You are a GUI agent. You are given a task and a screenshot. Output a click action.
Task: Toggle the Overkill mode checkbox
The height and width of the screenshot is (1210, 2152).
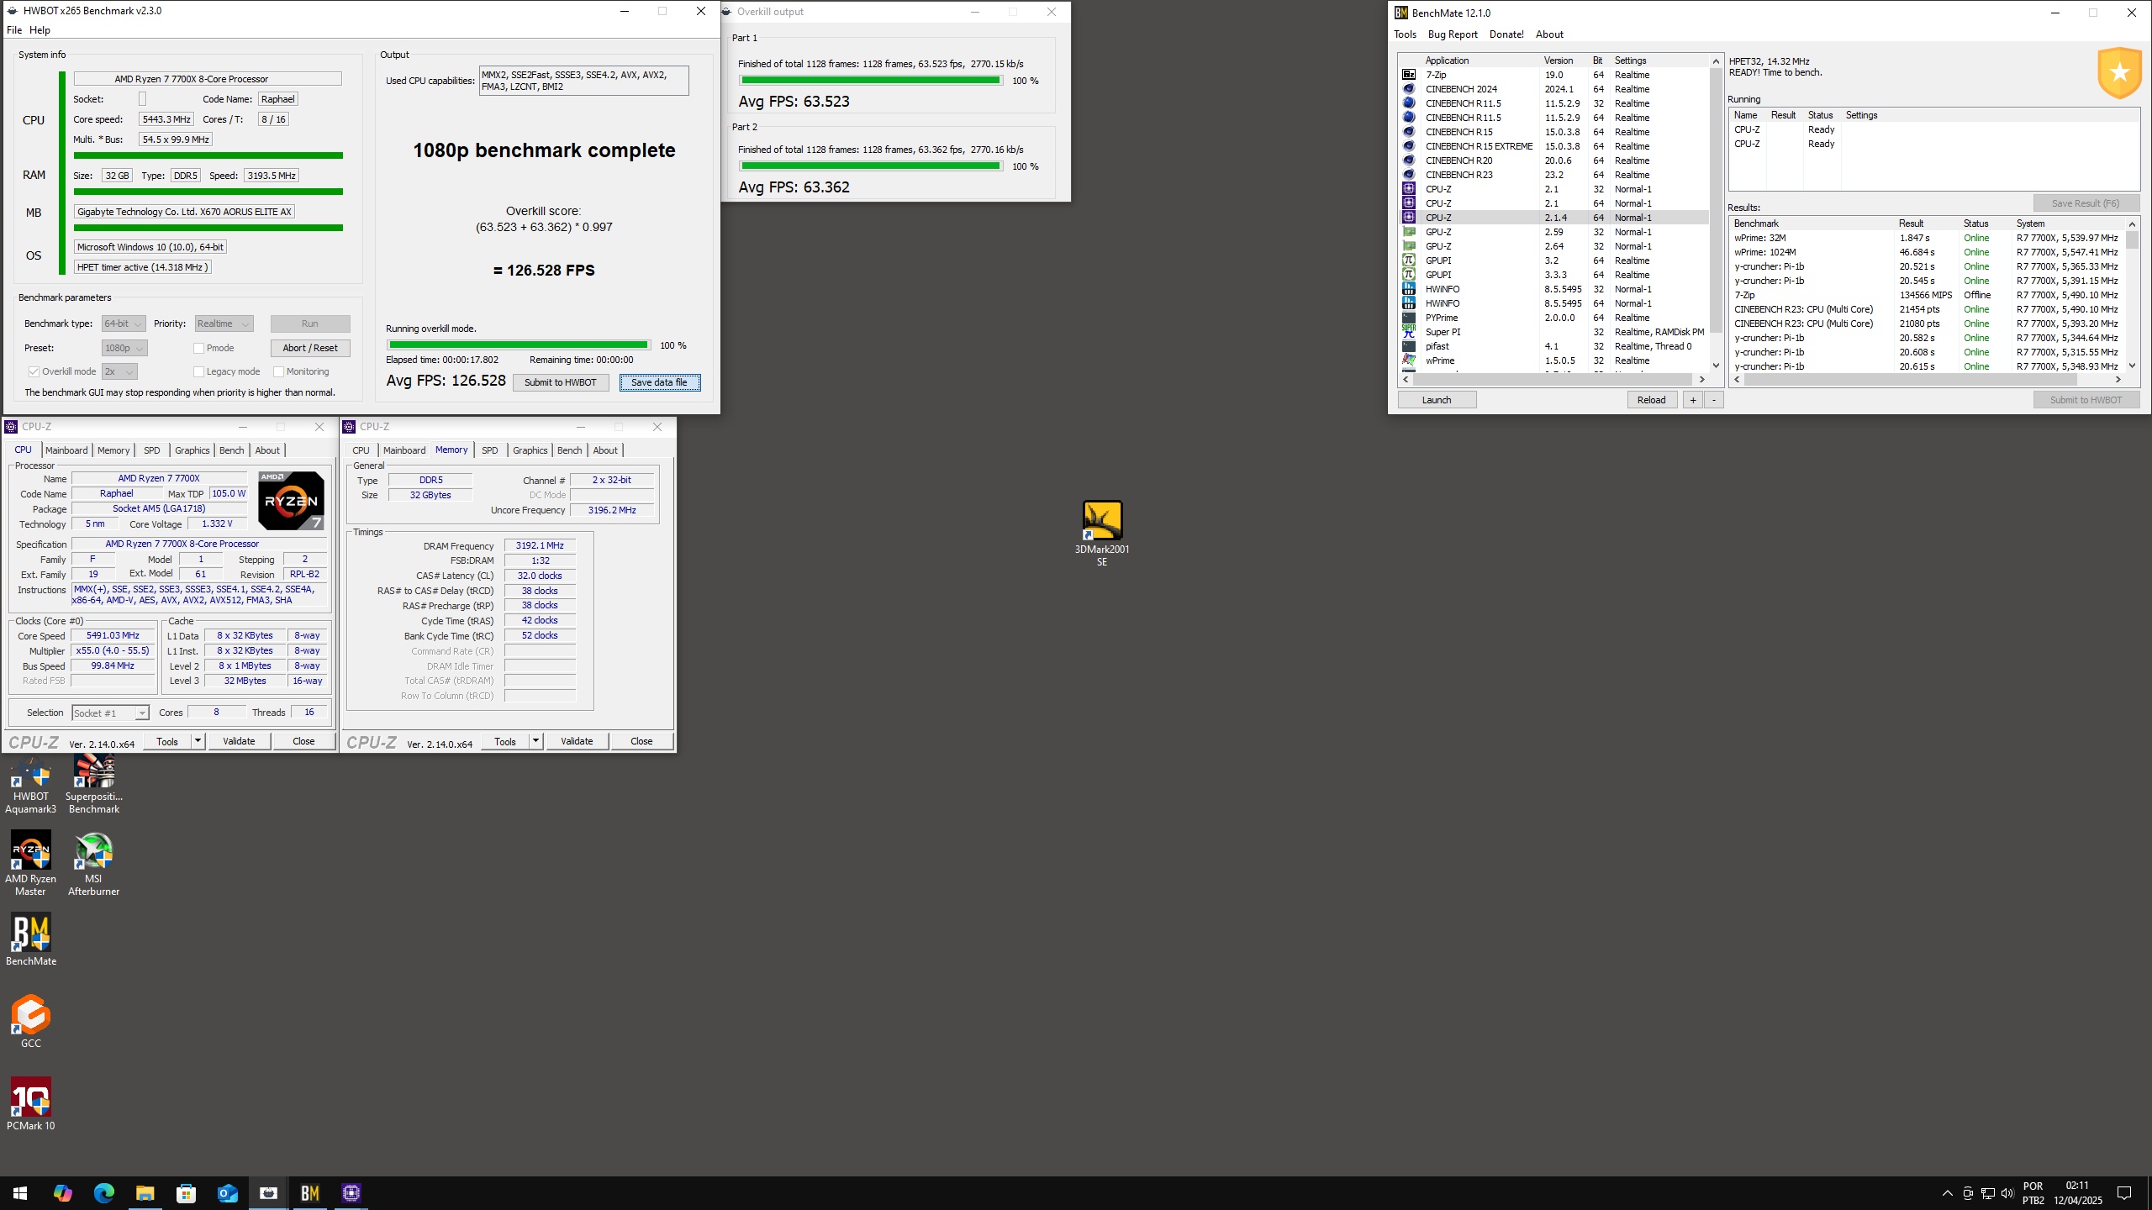(x=34, y=371)
